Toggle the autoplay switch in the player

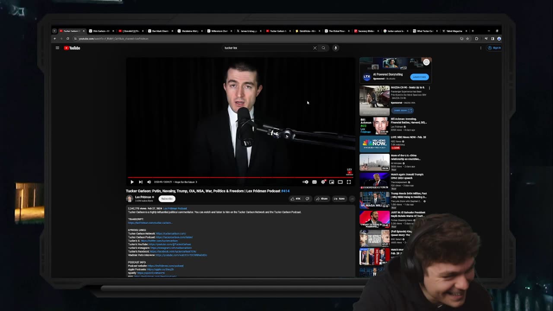[305, 182]
